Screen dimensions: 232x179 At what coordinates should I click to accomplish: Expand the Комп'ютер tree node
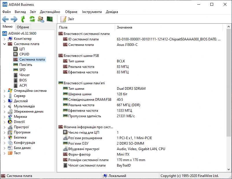pos(4,39)
